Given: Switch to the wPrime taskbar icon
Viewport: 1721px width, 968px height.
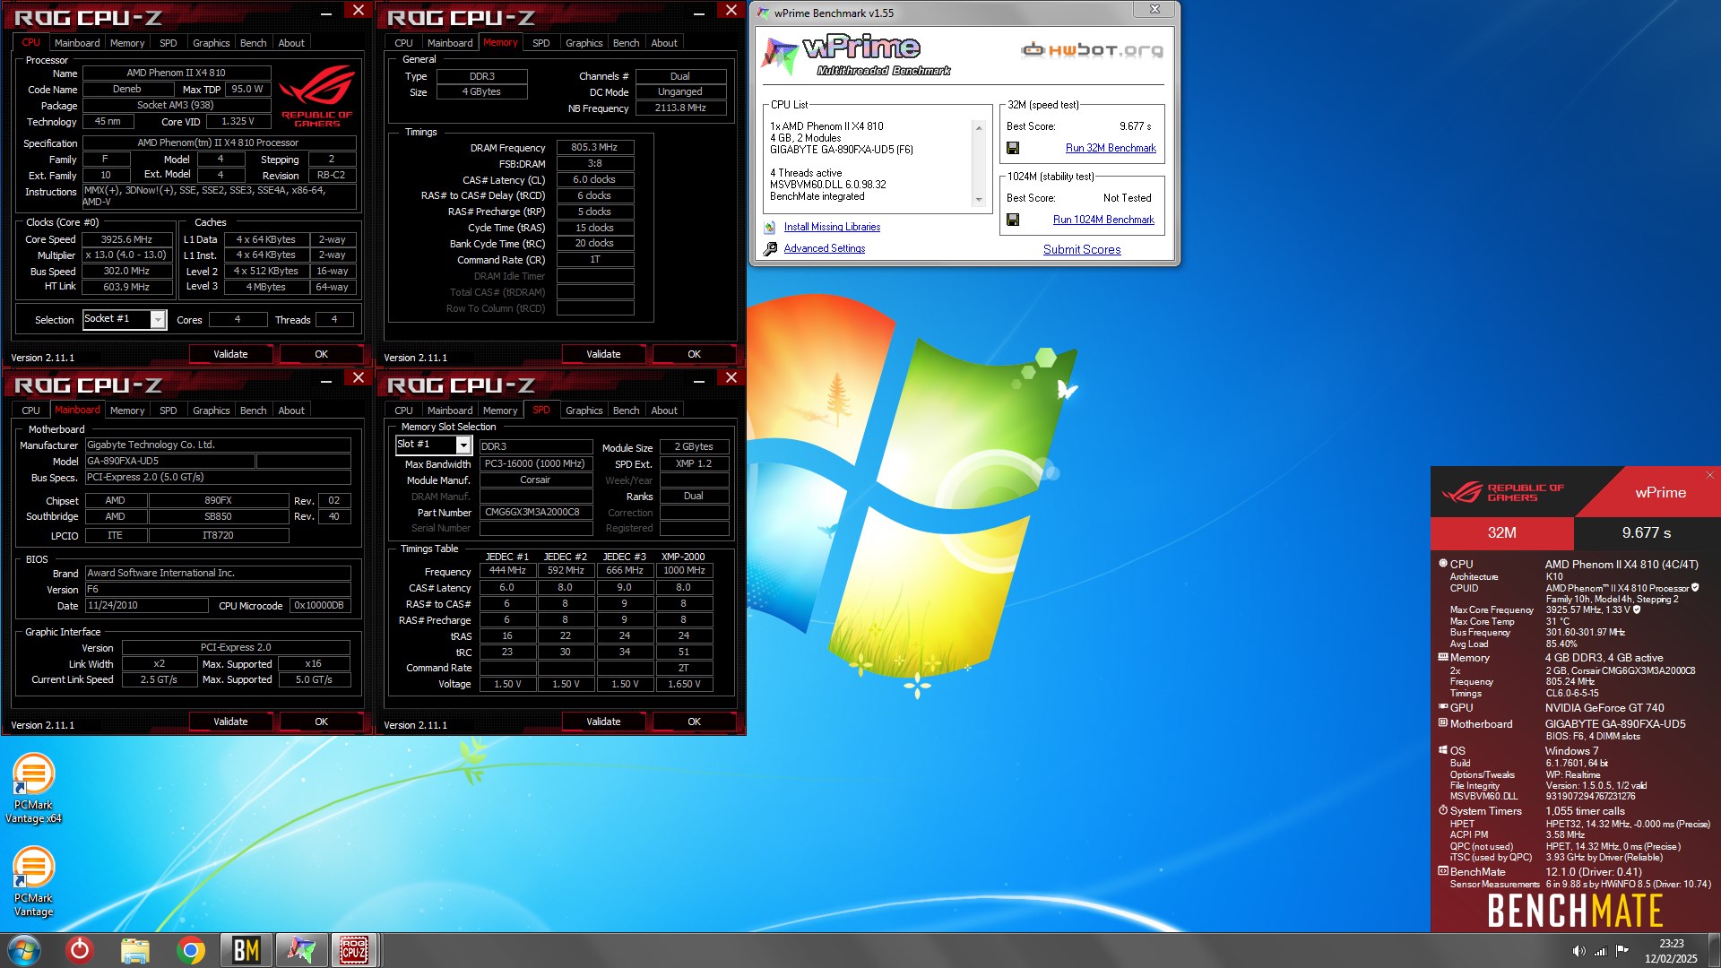Looking at the screenshot, I should coord(301,950).
